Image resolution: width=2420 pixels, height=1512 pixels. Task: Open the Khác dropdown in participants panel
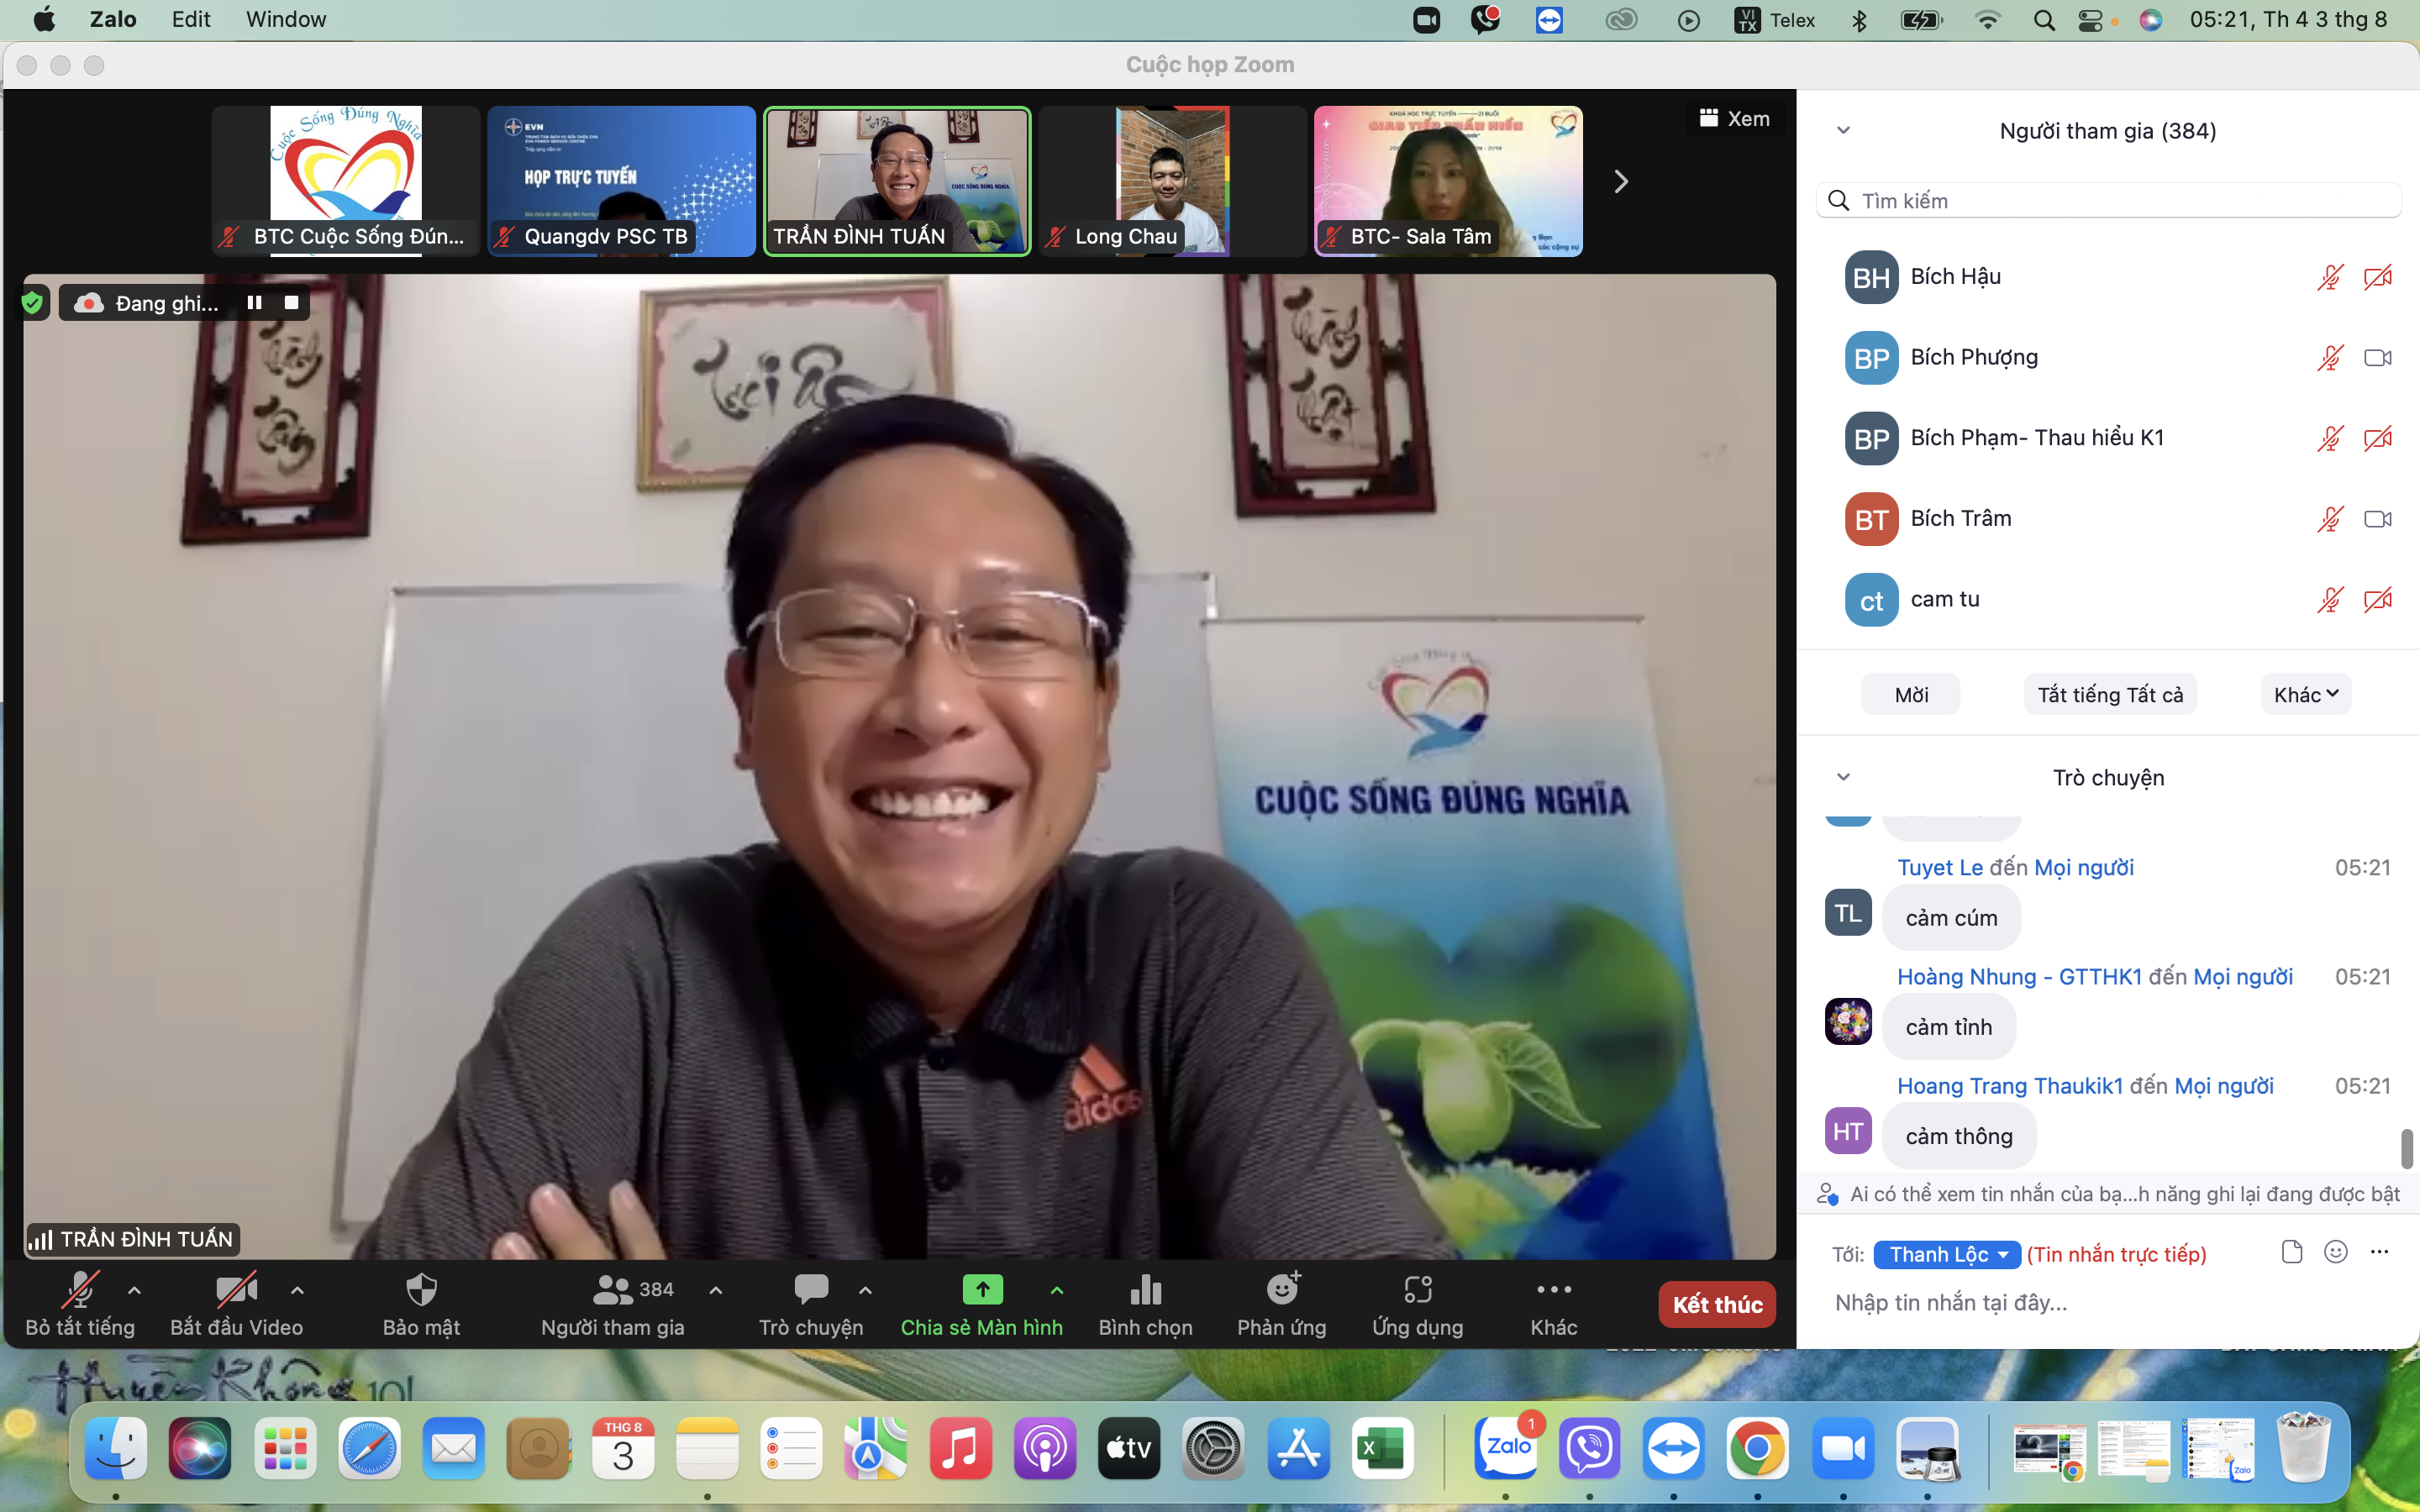coord(2305,694)
